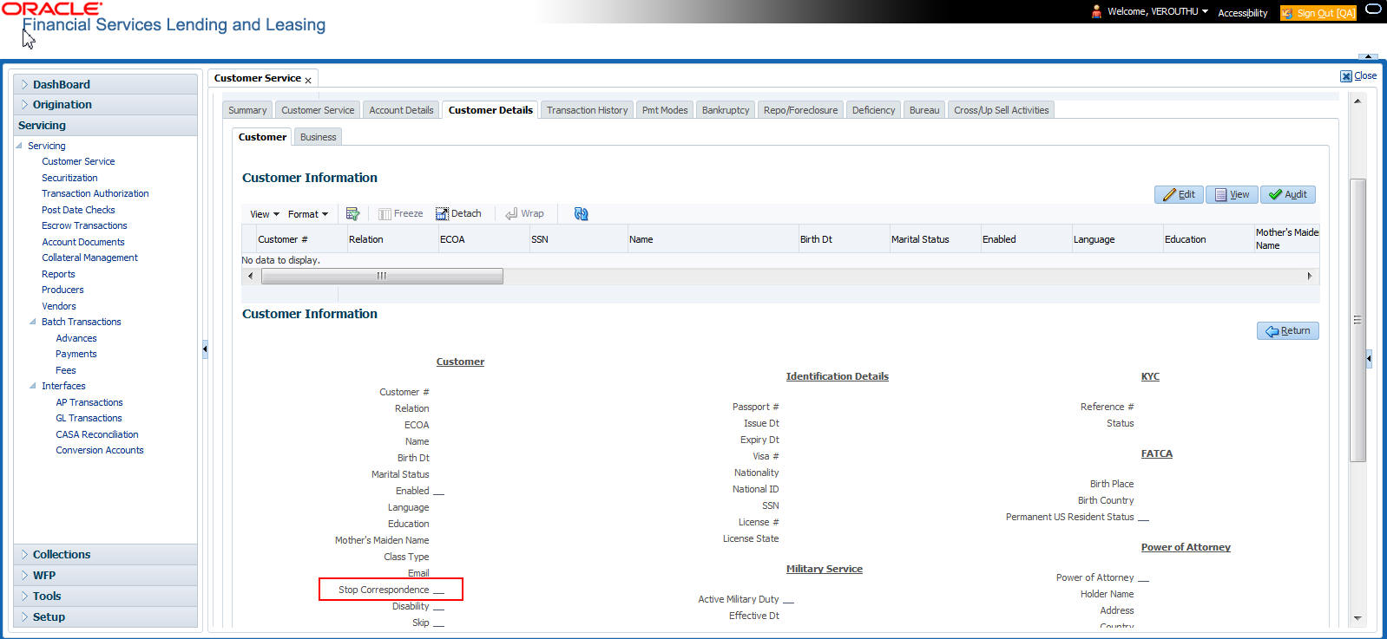Screen dimensions: 1387x639
Task: Click the Edit button with pencil icon
Action: (x=1179, y=194)
